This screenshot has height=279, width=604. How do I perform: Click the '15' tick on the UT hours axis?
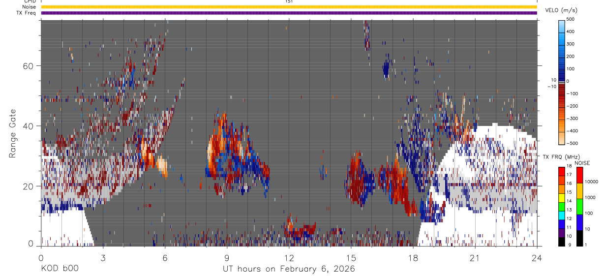click(351, 258)
